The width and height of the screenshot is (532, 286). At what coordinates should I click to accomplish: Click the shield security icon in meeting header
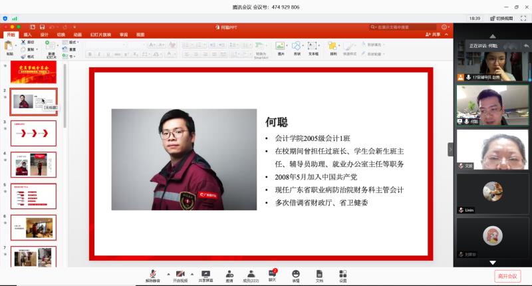(x=5, y=19)
